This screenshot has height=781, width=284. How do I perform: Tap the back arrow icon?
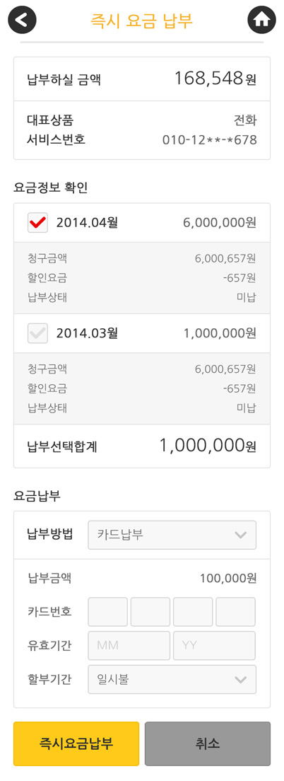(23, 20)
